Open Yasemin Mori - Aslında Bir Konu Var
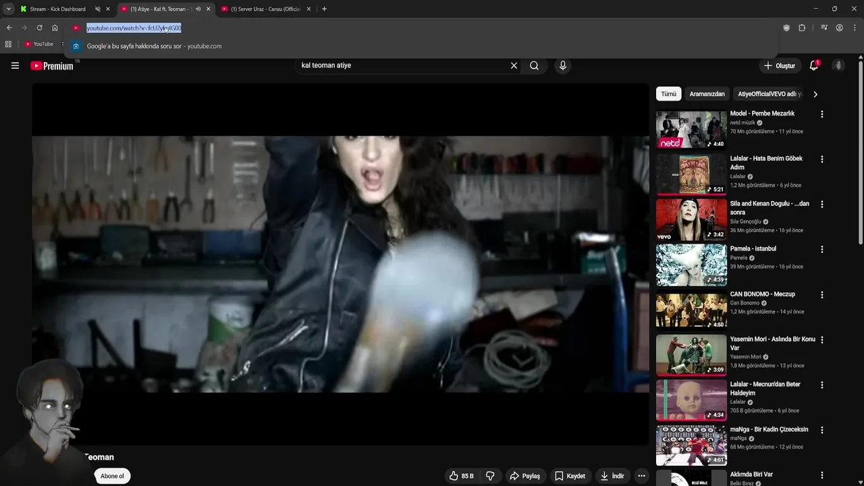 click(x=772, y=343)
